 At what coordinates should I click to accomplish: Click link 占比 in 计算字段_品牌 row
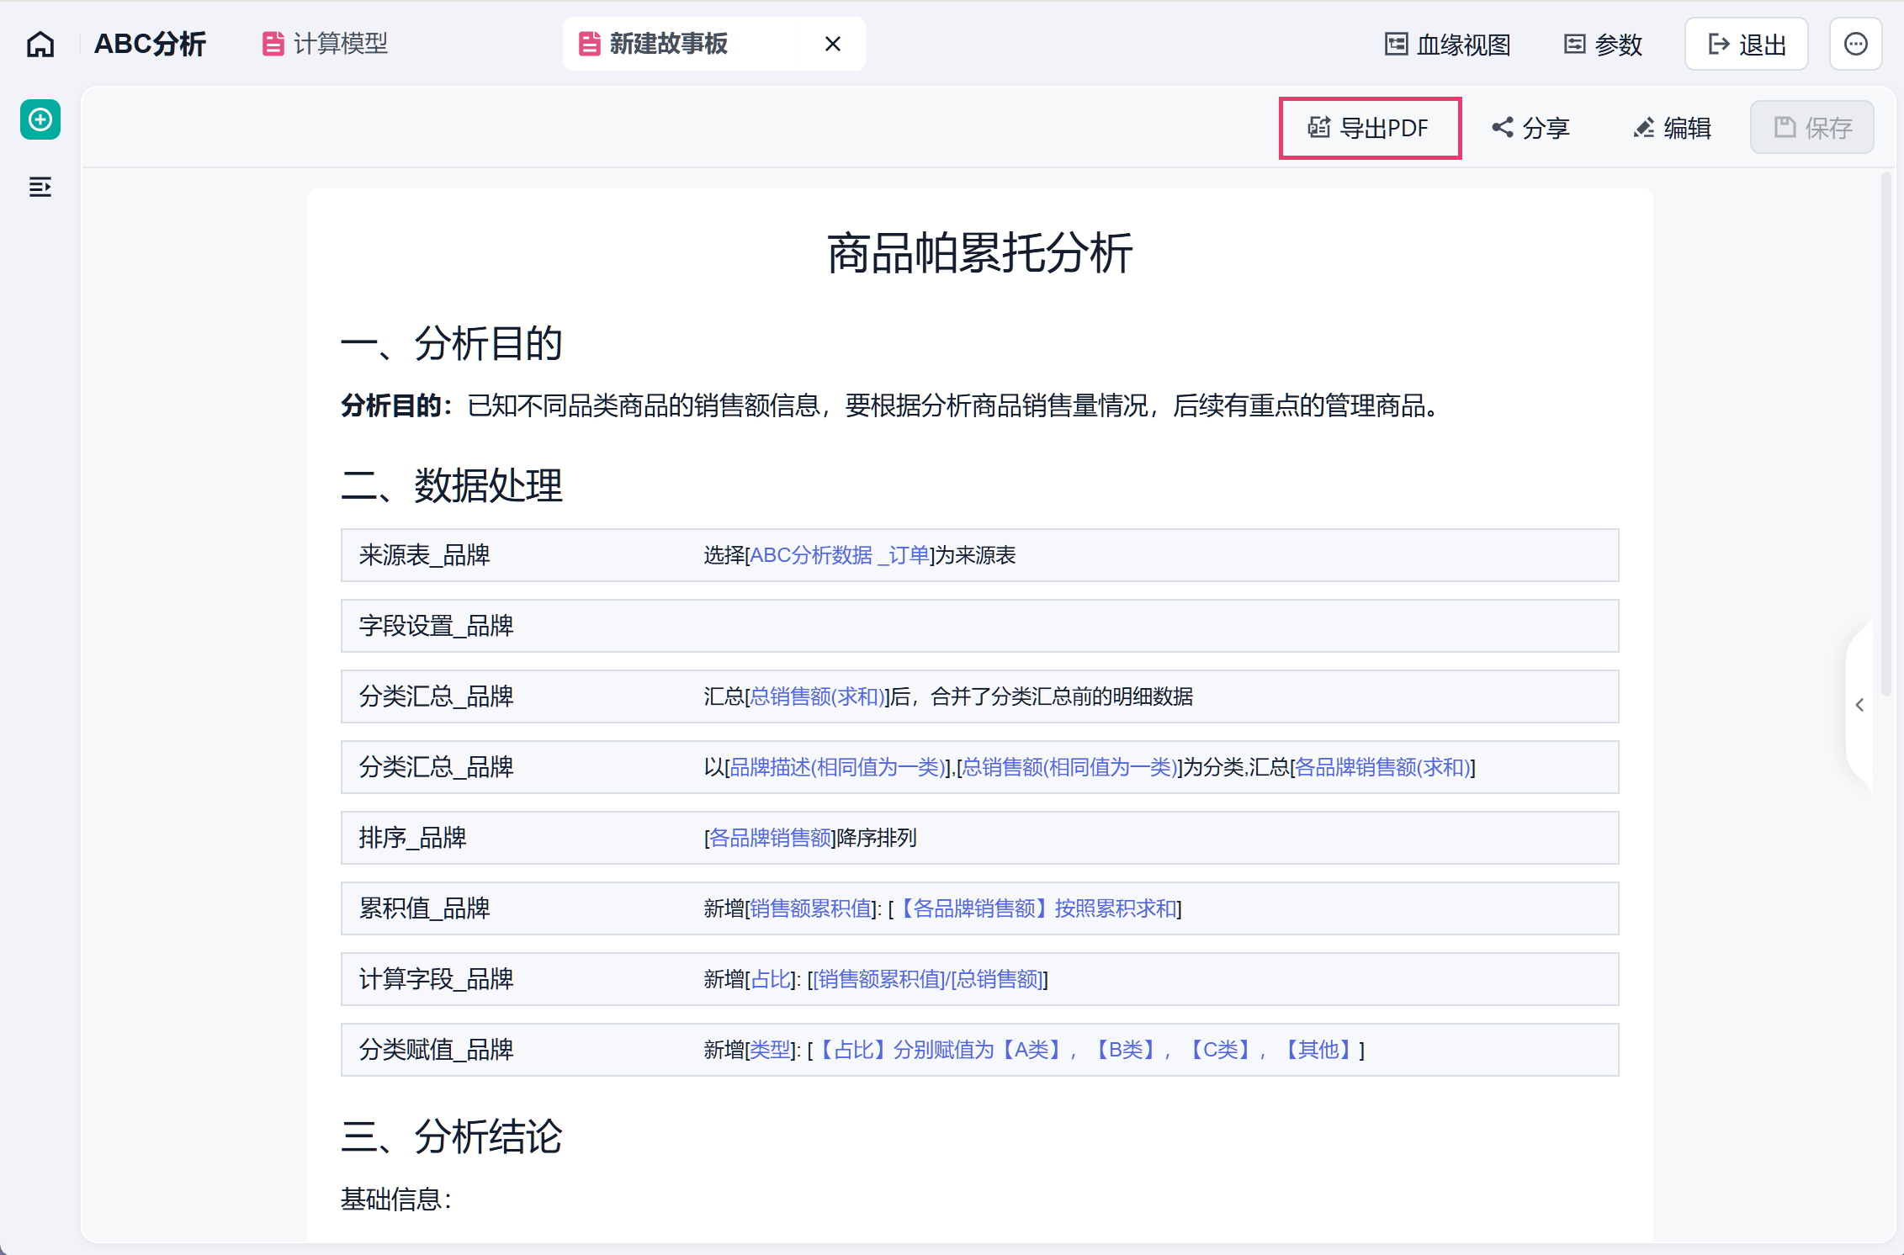[x=772, y=979]
